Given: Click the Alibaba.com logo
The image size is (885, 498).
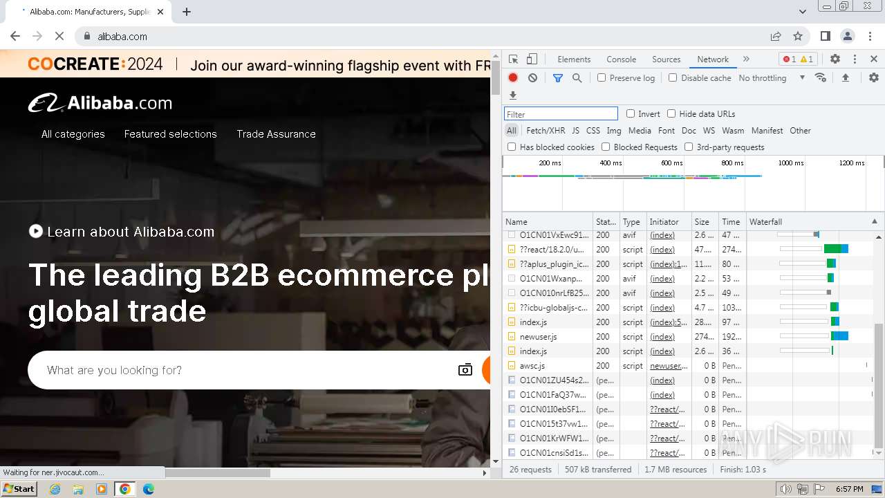Looking at the screenshot, I should pyautogui.click(x=100, y=103).
